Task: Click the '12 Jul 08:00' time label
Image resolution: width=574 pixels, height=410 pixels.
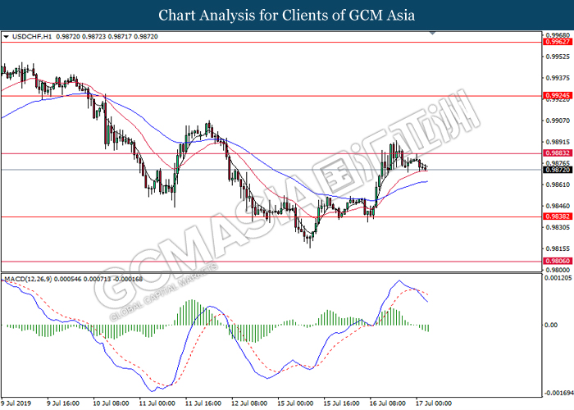Action: (249, 403)
